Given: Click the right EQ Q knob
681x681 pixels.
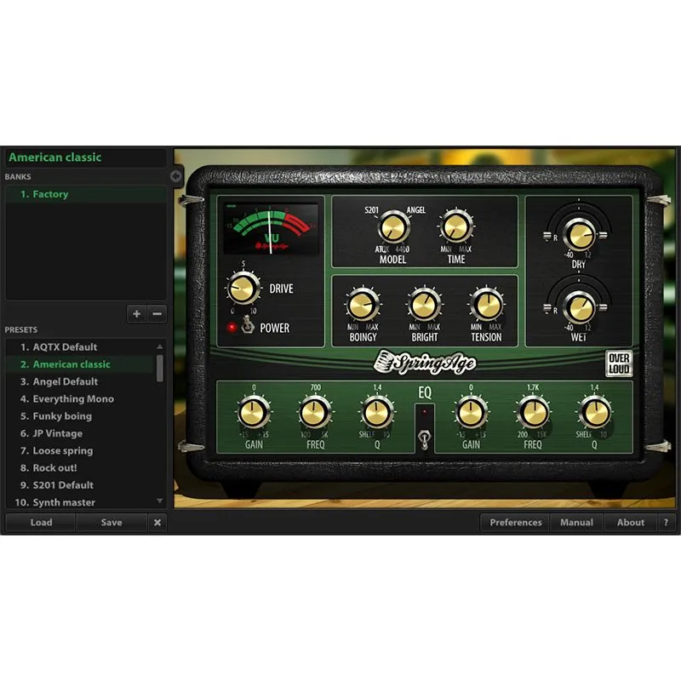Looking at the screenshot, I should 595,412.
